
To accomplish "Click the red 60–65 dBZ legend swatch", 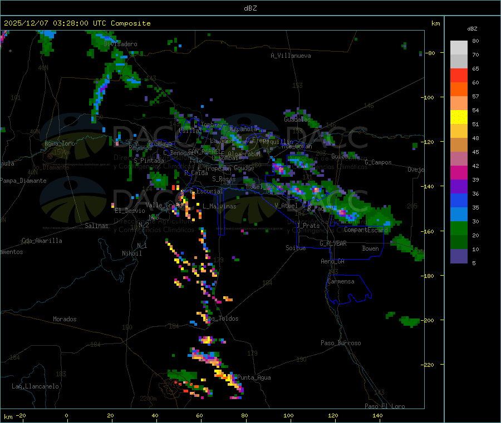I will coord(459,75).
